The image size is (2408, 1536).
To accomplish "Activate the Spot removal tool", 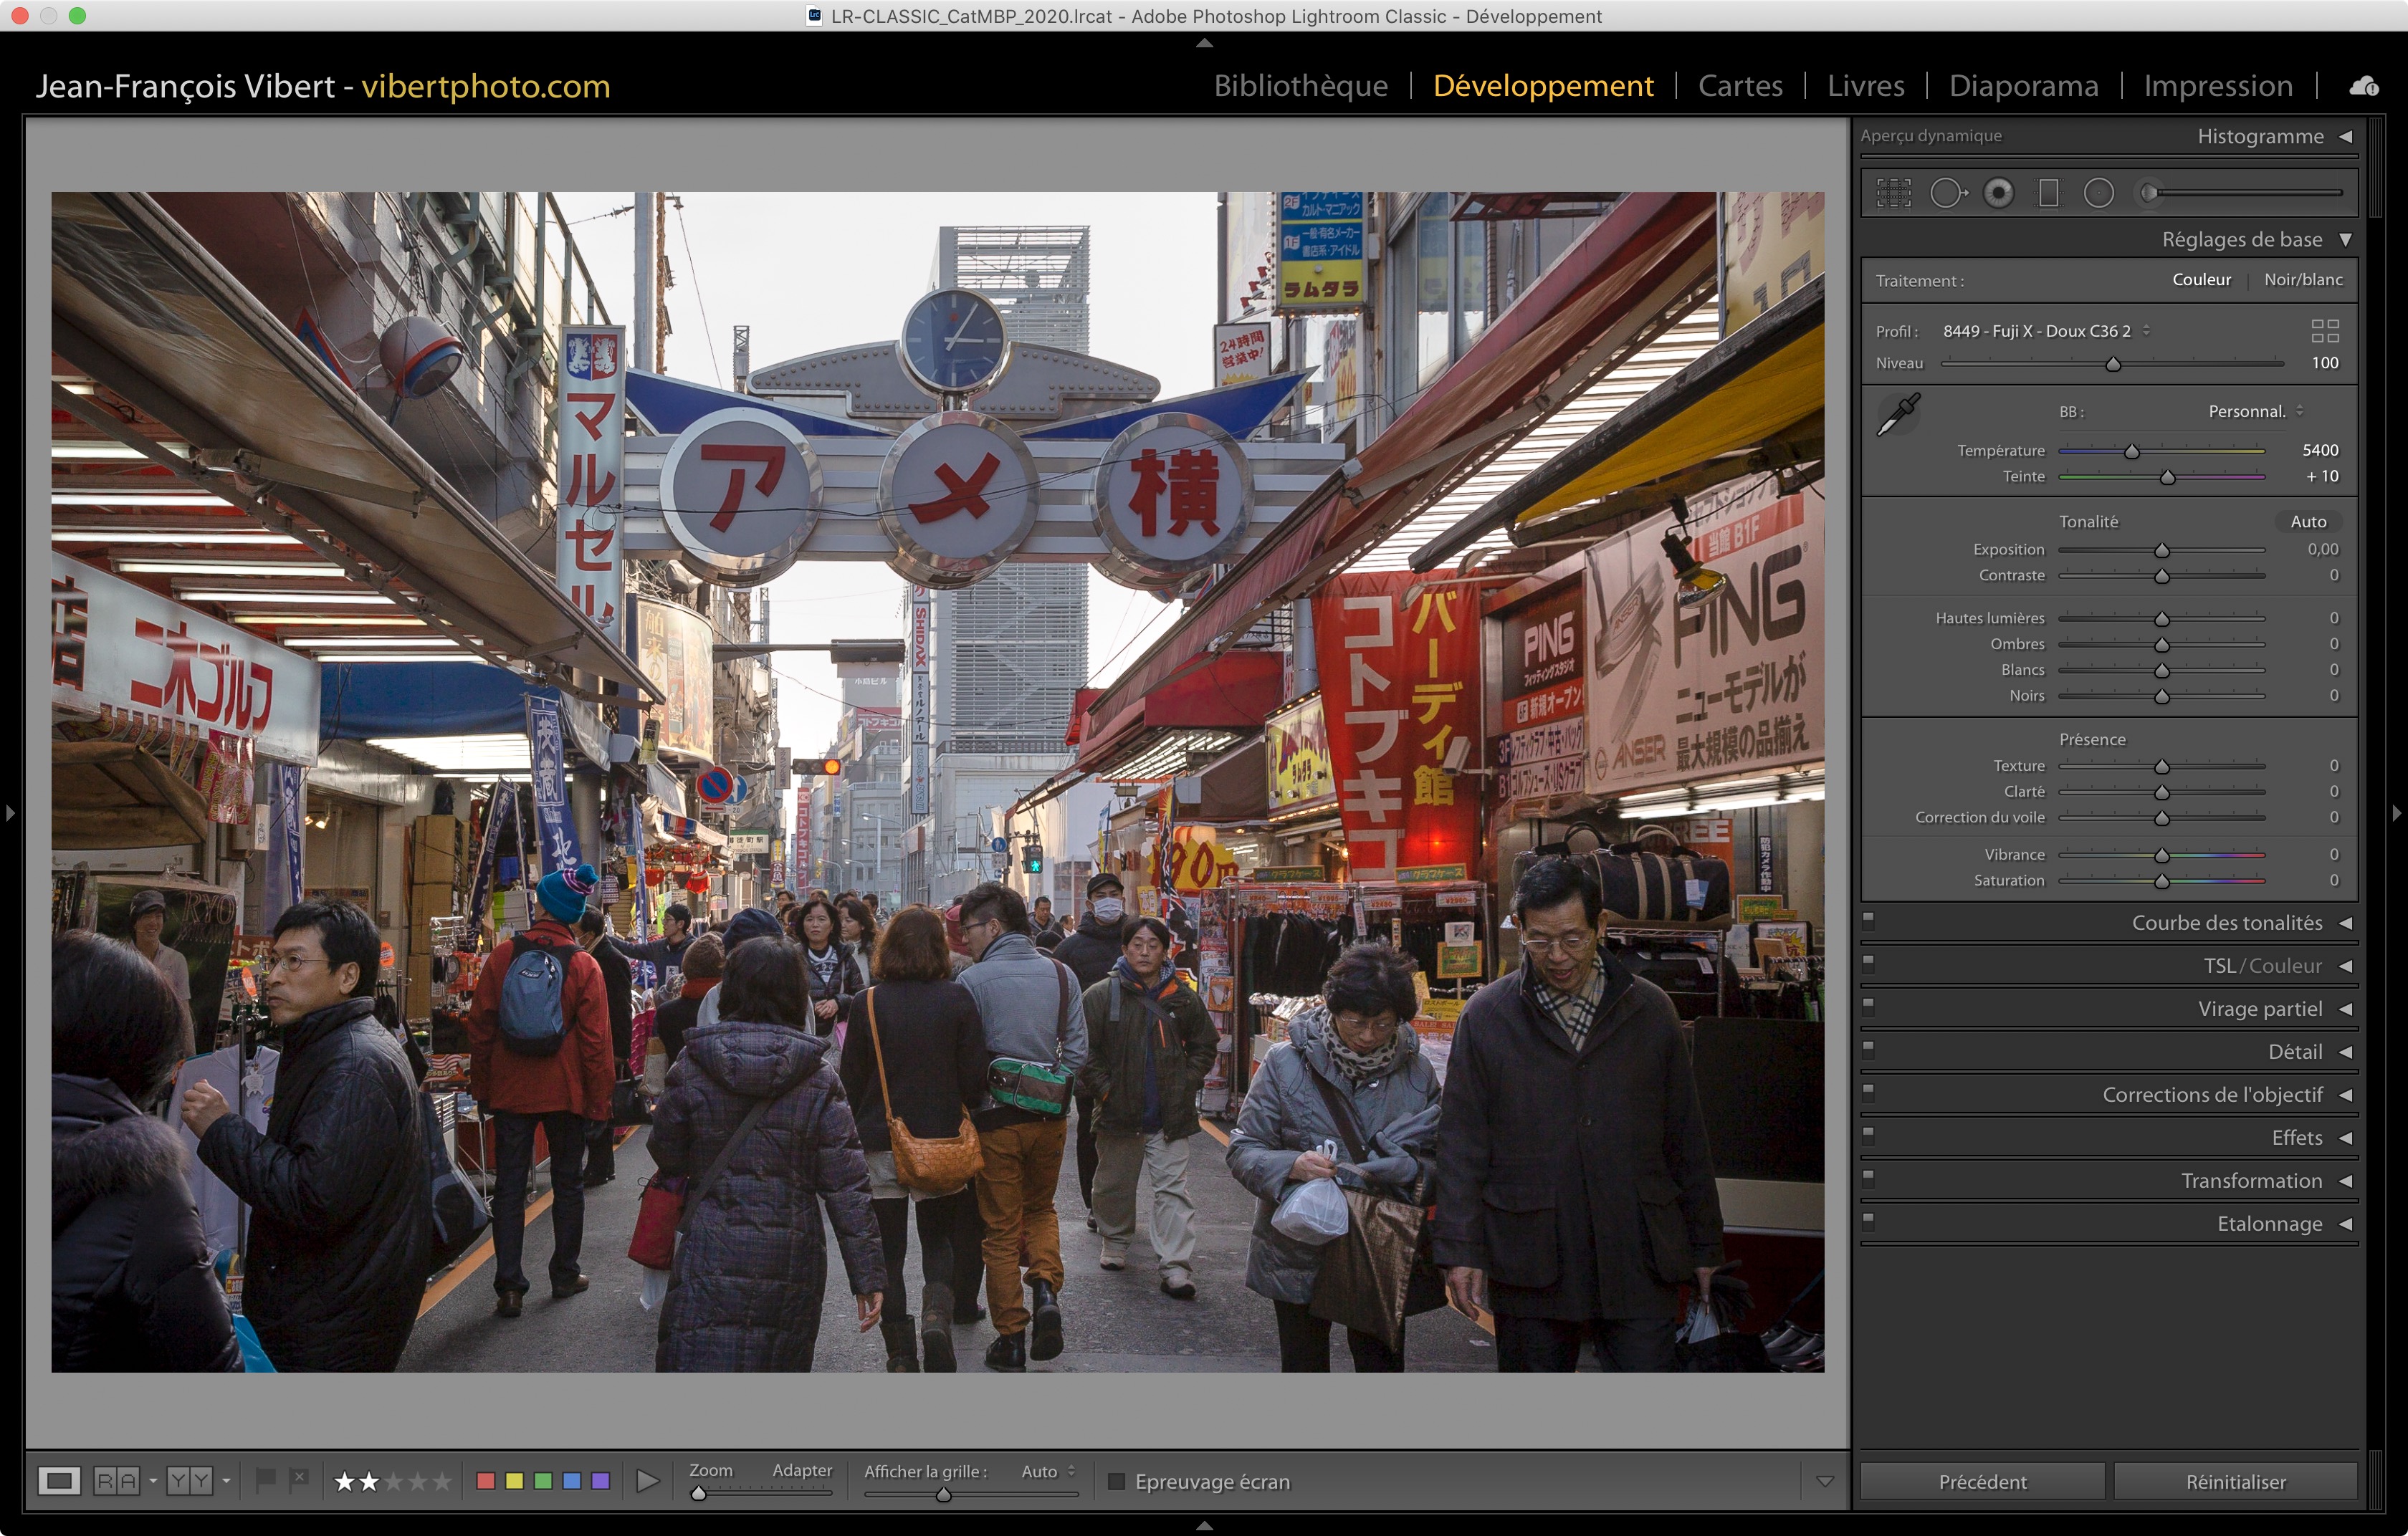I will [1946, 193].
